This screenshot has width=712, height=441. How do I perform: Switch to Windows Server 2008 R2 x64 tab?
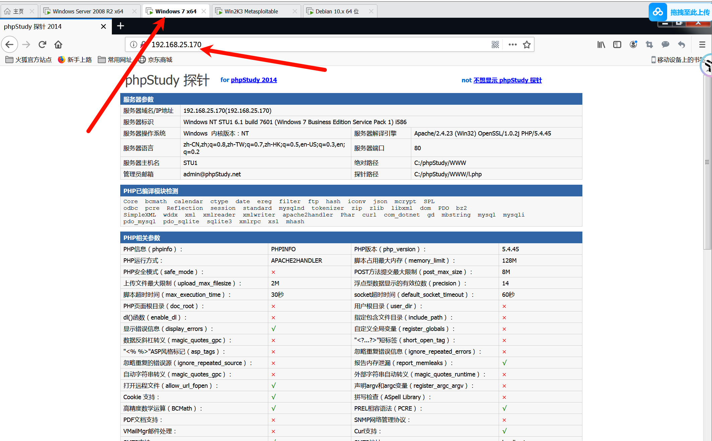[88, 11]
